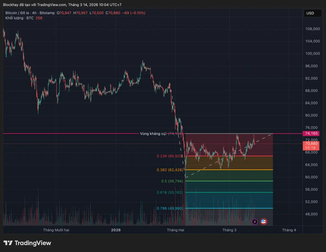Click the countdown 70,880 current price tag

pos(311,146)
